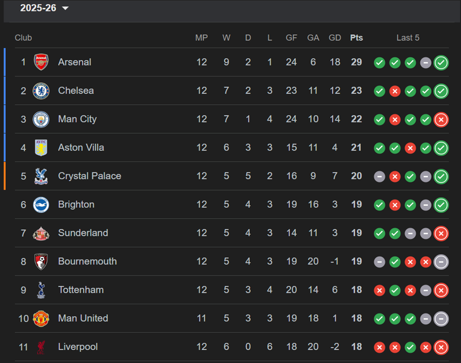Viewport: 461px width, 363px height.
Task: Click the Aston Villa crest icon
Action: [x=41, y=148]
